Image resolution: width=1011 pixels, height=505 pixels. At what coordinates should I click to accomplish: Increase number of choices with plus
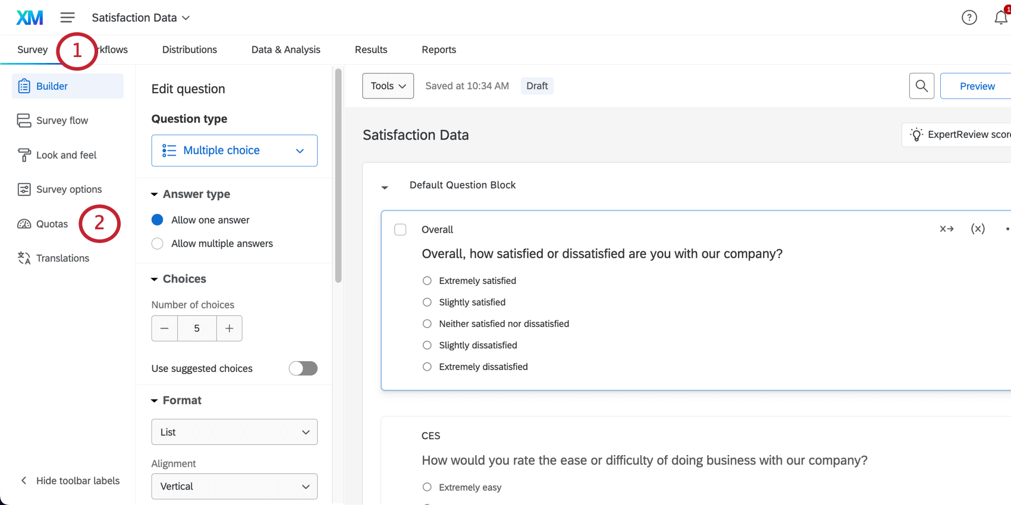click(x=229, y=329)
